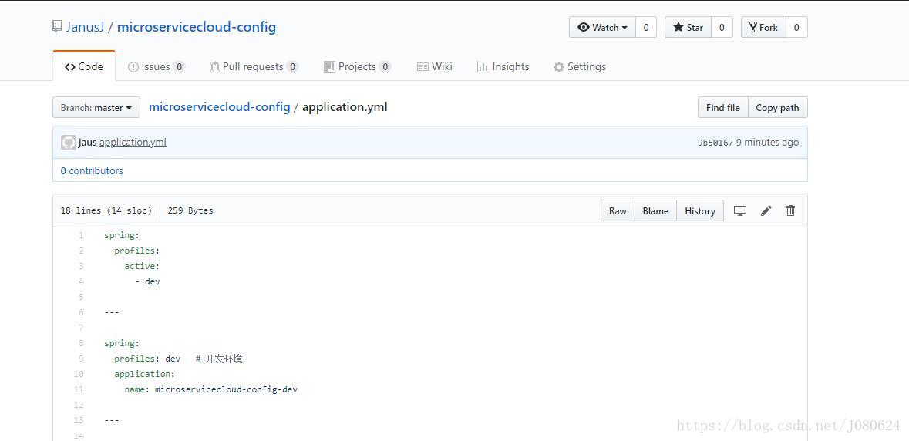Open the file History
Viewport: 909px width, 441px height.
click(x=700, y=211)
